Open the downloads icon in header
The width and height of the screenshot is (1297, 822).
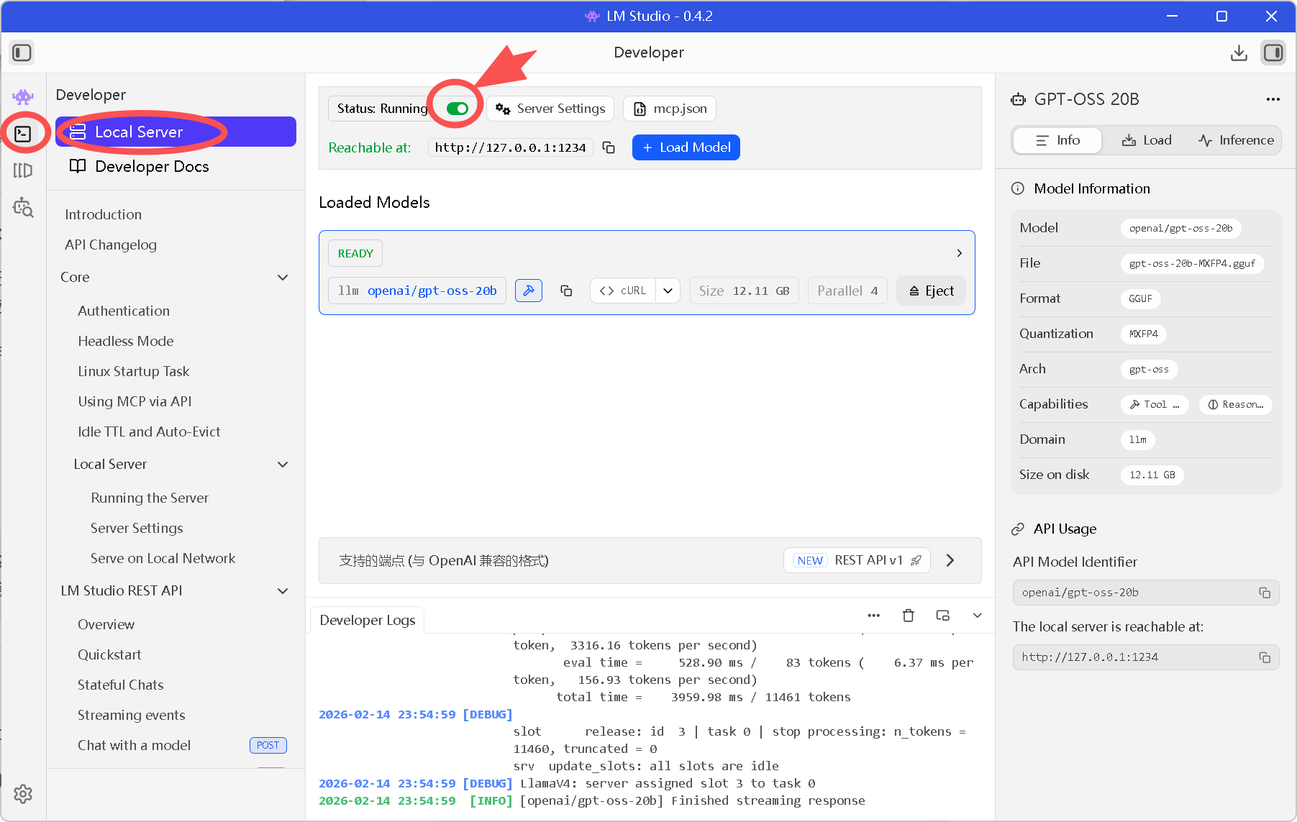click(1239, 52)
